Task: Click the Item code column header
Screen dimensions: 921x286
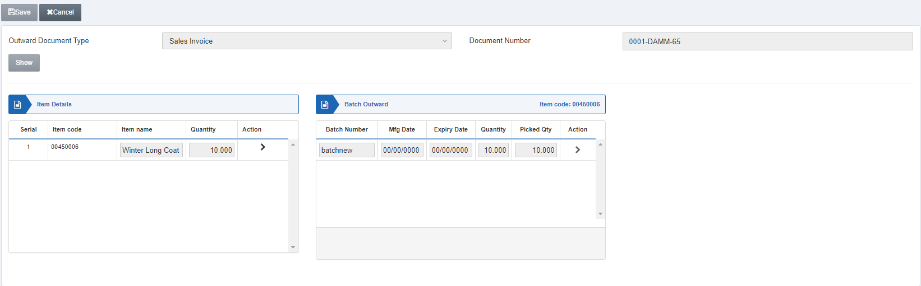Action: coord(67,129)
